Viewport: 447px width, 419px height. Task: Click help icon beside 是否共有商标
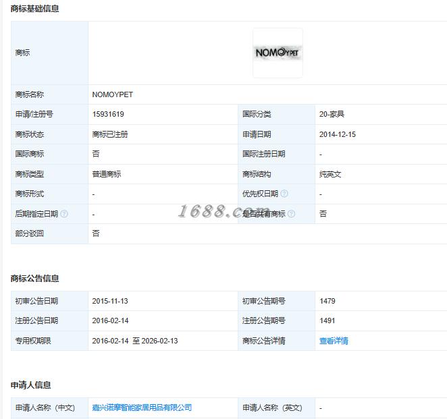tap(291, 214)
